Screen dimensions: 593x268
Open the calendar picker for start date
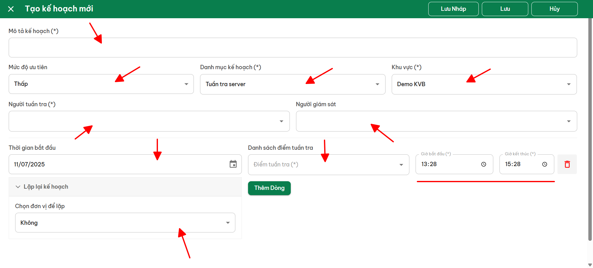(233, 164)
